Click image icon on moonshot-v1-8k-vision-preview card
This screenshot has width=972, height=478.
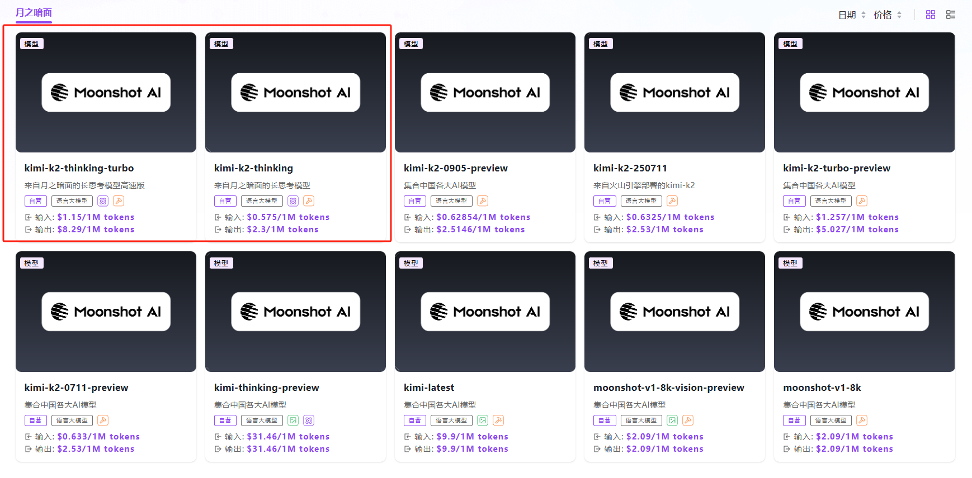pyautogui.click(x=672, y=420)
